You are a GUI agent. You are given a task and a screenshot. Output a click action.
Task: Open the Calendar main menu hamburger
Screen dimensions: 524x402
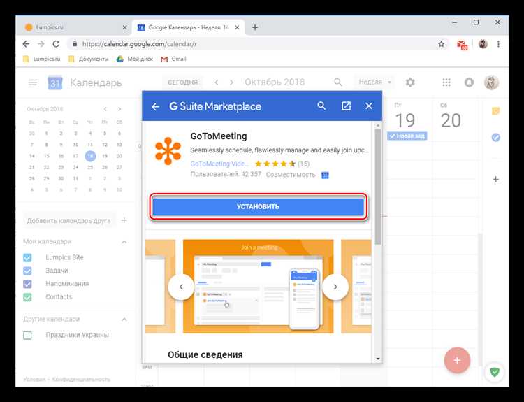coord(32,82)
